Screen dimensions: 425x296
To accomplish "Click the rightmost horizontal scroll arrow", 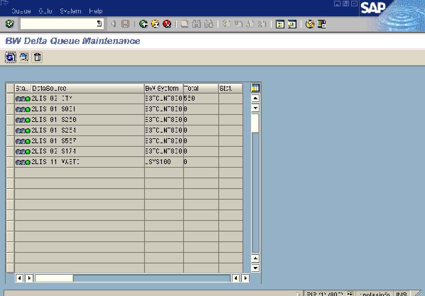I will (x=245, y=278).
